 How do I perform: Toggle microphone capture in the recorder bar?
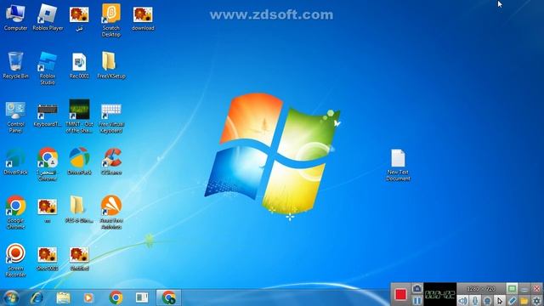click(x=475, y=301)
